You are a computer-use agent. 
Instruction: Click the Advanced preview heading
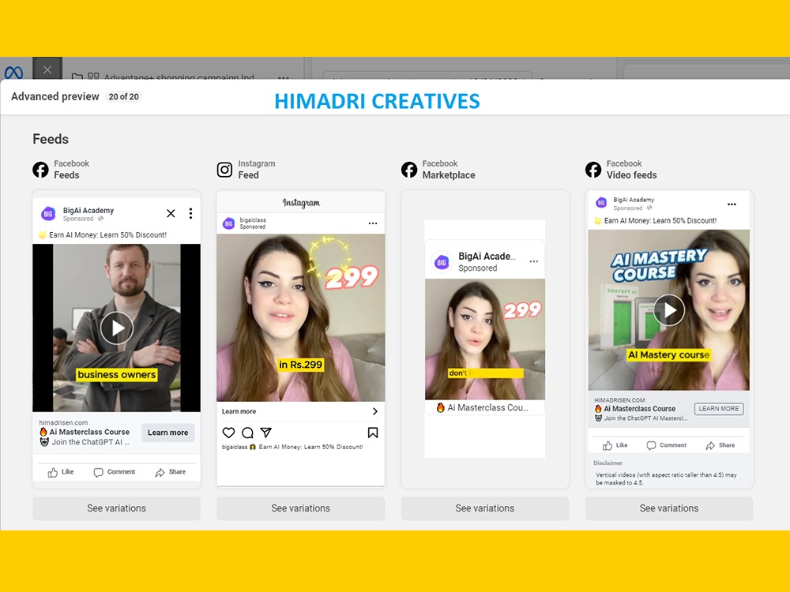[x=55, y=96]
